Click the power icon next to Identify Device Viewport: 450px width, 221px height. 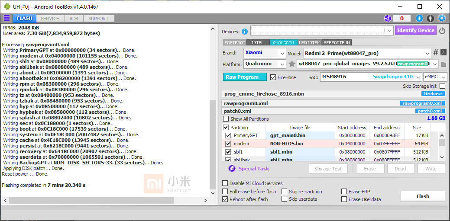(442, 30)
